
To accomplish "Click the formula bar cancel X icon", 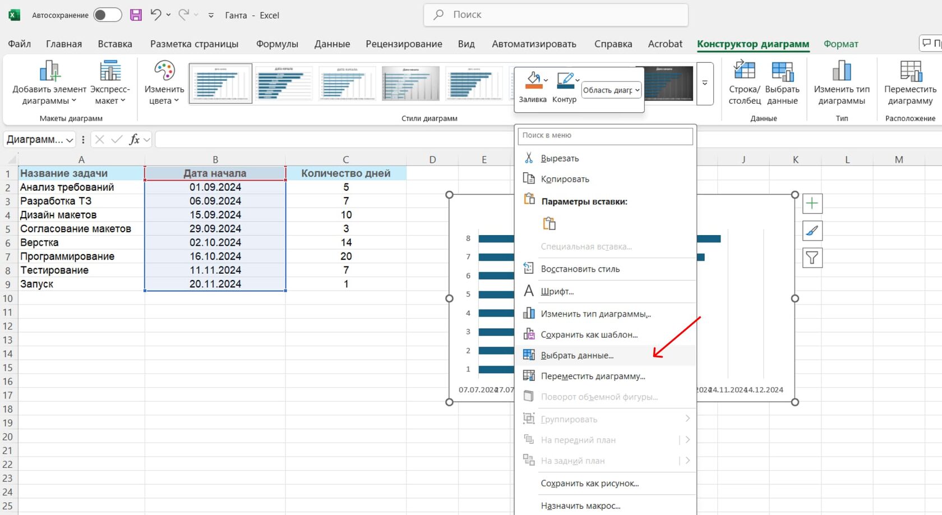I will tap(100, 140).
